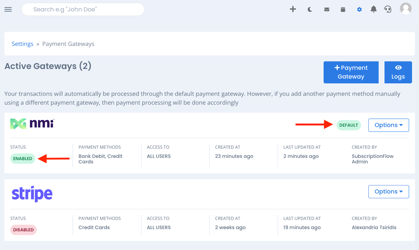The height and width of the screenshot is (250, 419).
Task: Click "Alexandria Tsiridis" creator name
Action: (374, 227)
